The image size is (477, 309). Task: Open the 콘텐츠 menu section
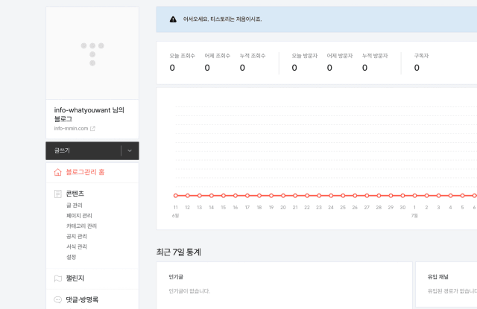75,194
